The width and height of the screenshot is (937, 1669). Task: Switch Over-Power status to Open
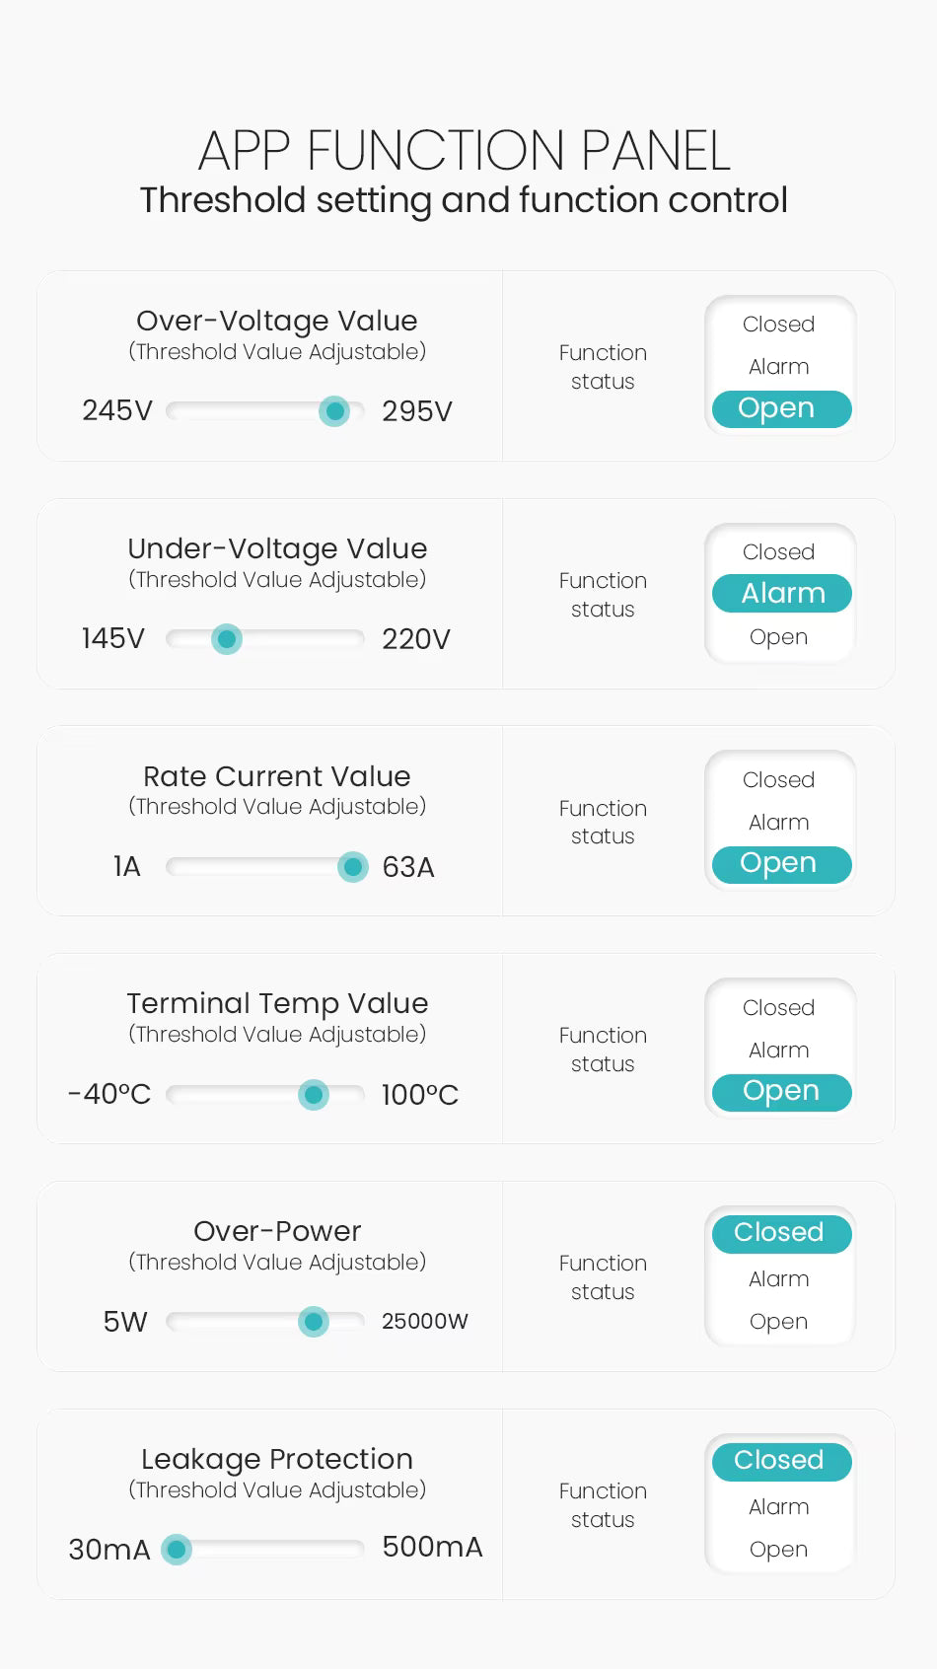click(778, 1322)
